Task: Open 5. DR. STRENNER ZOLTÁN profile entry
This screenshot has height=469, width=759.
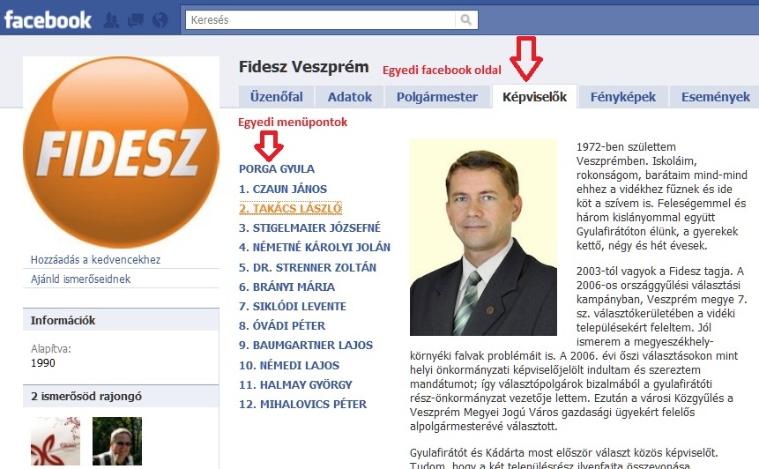Action: point(308,267)
